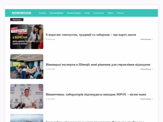Open the Вінницькі експерти в Швеції thumbnail
The width and height of the screenshot is (163, 122).
tap(27, 66)
